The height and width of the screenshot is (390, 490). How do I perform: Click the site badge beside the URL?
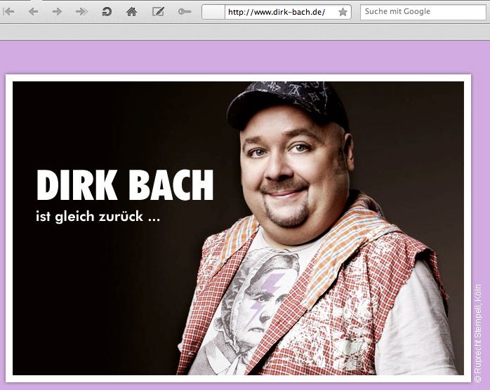pyautogui.click(x=213, y=12)
